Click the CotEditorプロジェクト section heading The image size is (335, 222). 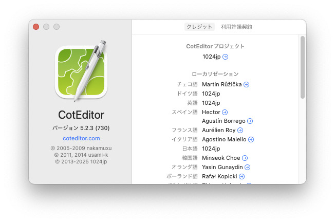click(215, 46)
